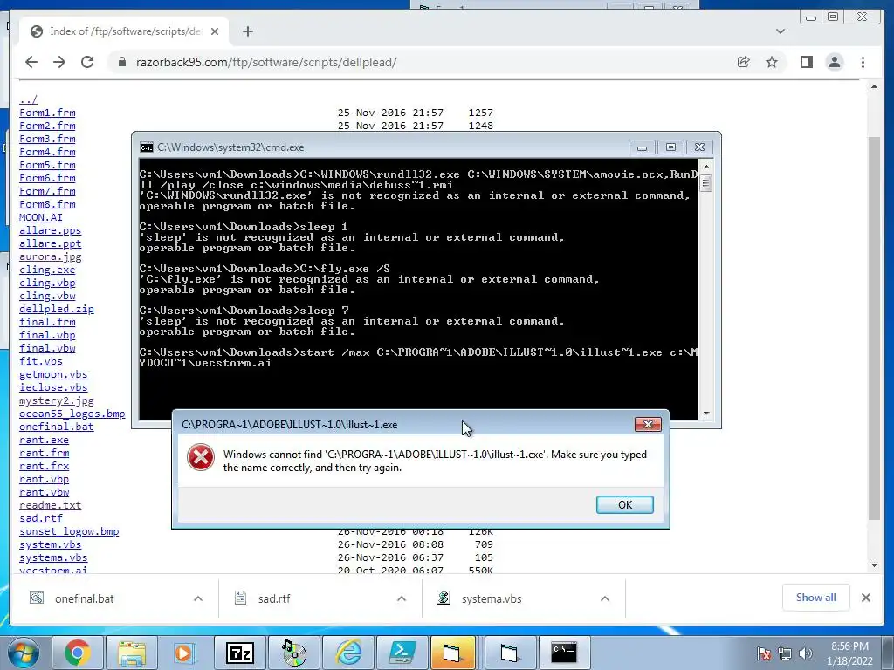Viewport: 894px width, 670px height.
Task: Open ocean55_logos.bmp link
Action: click(x=72, y=414)
